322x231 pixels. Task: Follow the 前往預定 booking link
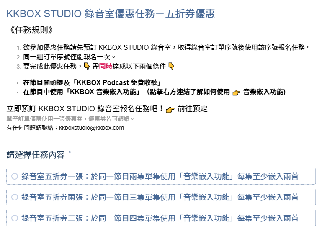tap(192, 109)
